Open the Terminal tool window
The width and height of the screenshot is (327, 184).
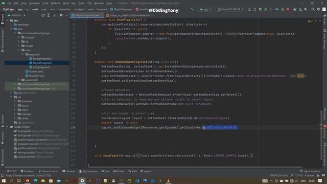click(68, 171)
